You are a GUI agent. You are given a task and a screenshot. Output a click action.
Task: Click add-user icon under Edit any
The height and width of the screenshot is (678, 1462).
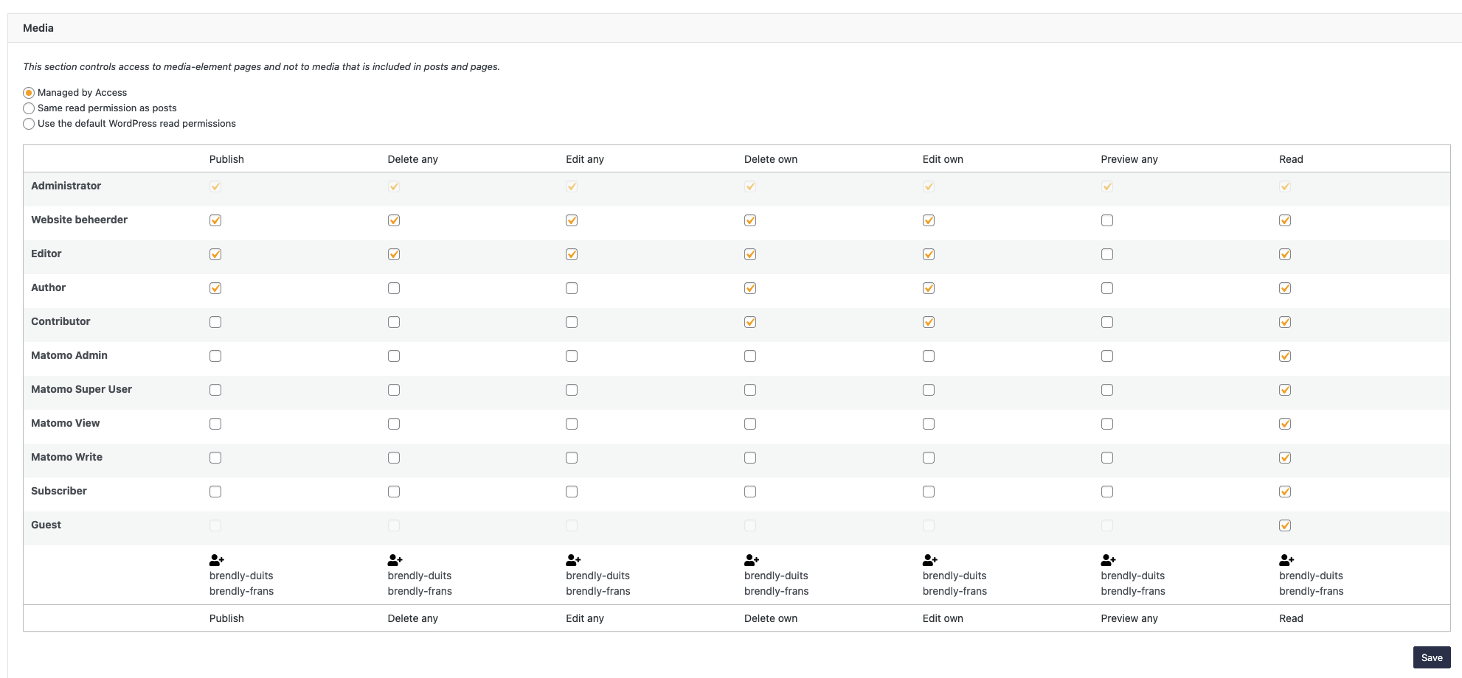(x=573, y=560)
